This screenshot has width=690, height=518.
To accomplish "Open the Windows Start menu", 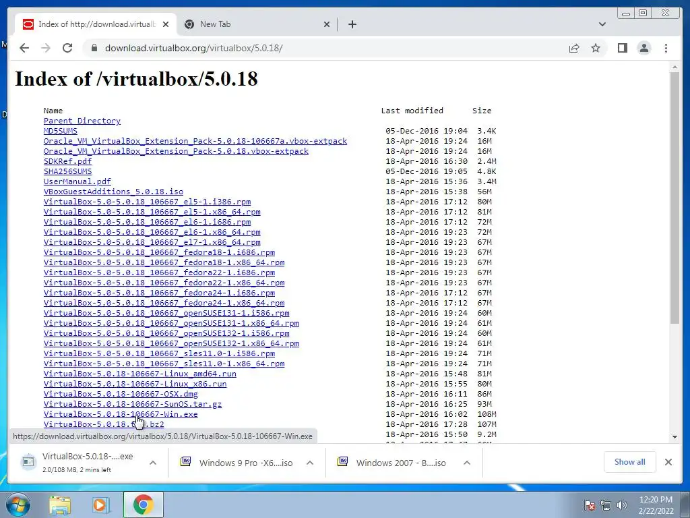I will click(x=18, y=505).
